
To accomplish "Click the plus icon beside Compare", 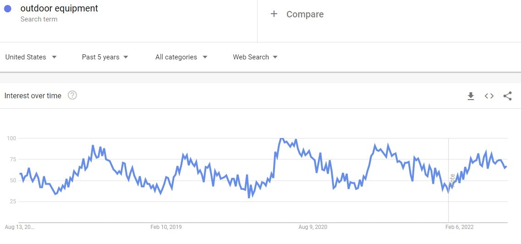I will click(274, 14).
